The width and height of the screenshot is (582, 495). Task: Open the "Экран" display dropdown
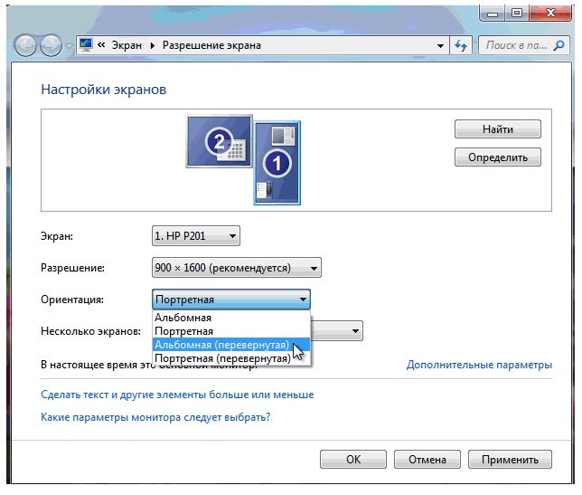pyautogui.click(x=196, y=235)
